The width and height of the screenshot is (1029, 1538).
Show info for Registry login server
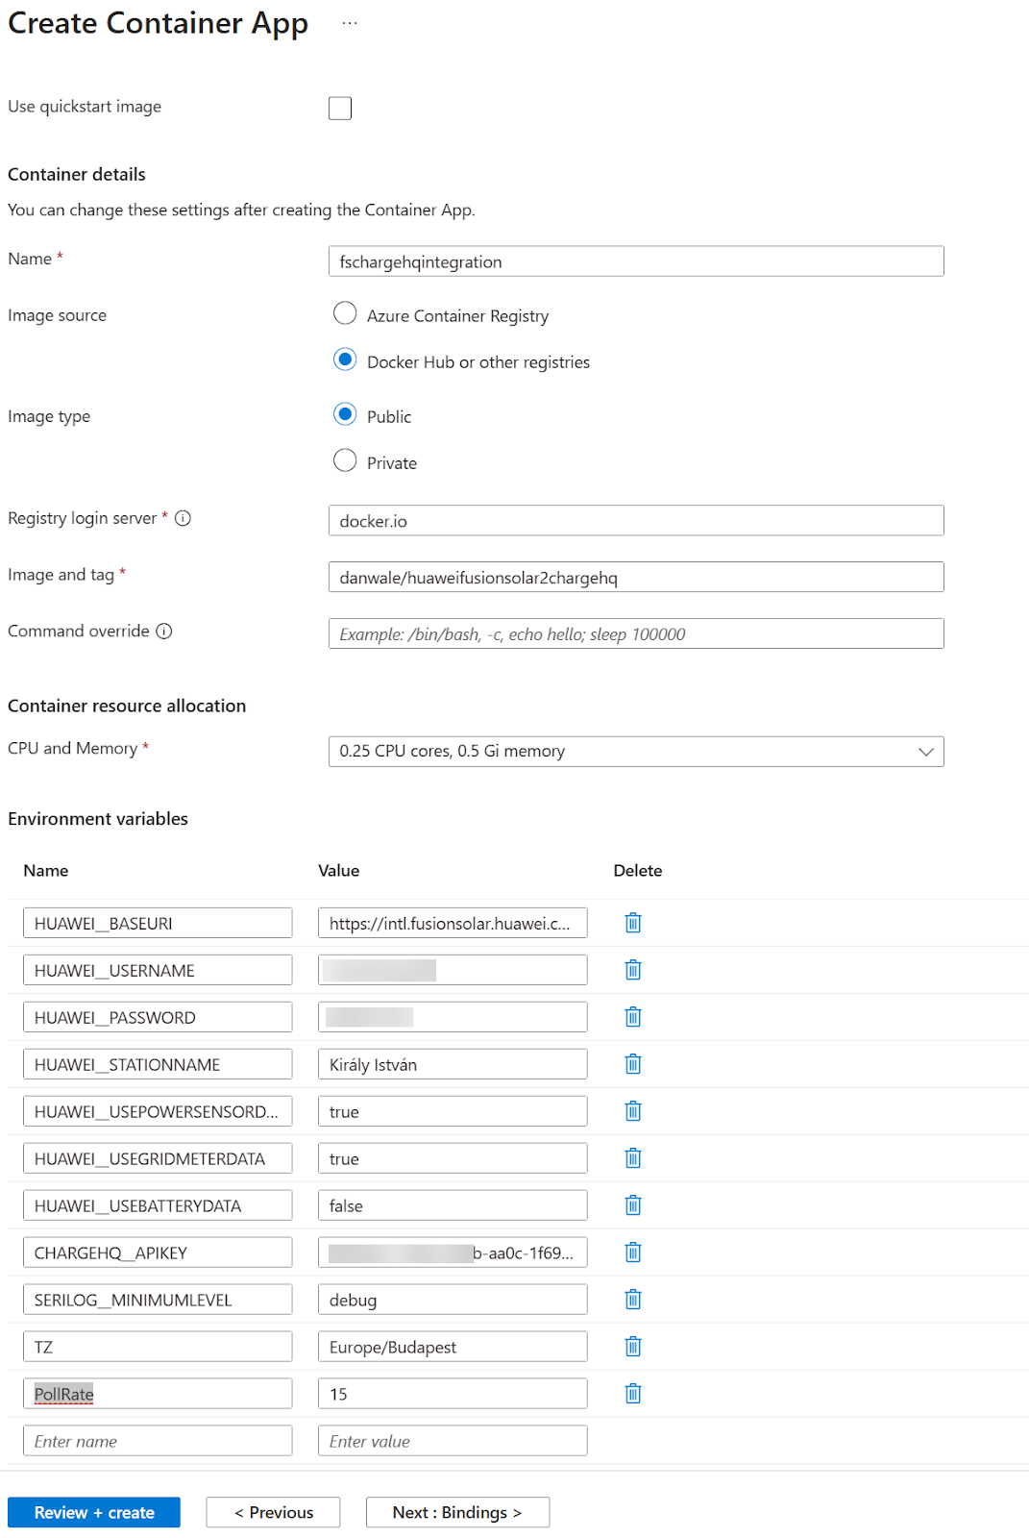(x=183, y=518)
